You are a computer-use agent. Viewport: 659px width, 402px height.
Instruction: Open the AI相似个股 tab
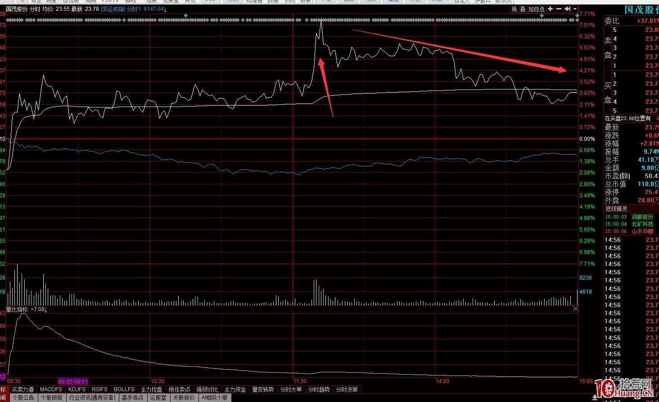point(214,398)
